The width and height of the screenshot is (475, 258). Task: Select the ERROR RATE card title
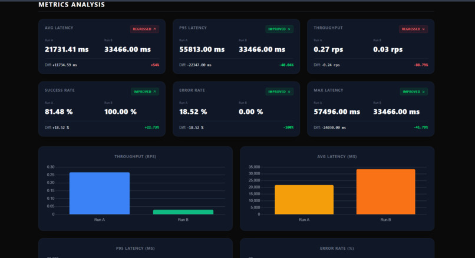(192, 91)
